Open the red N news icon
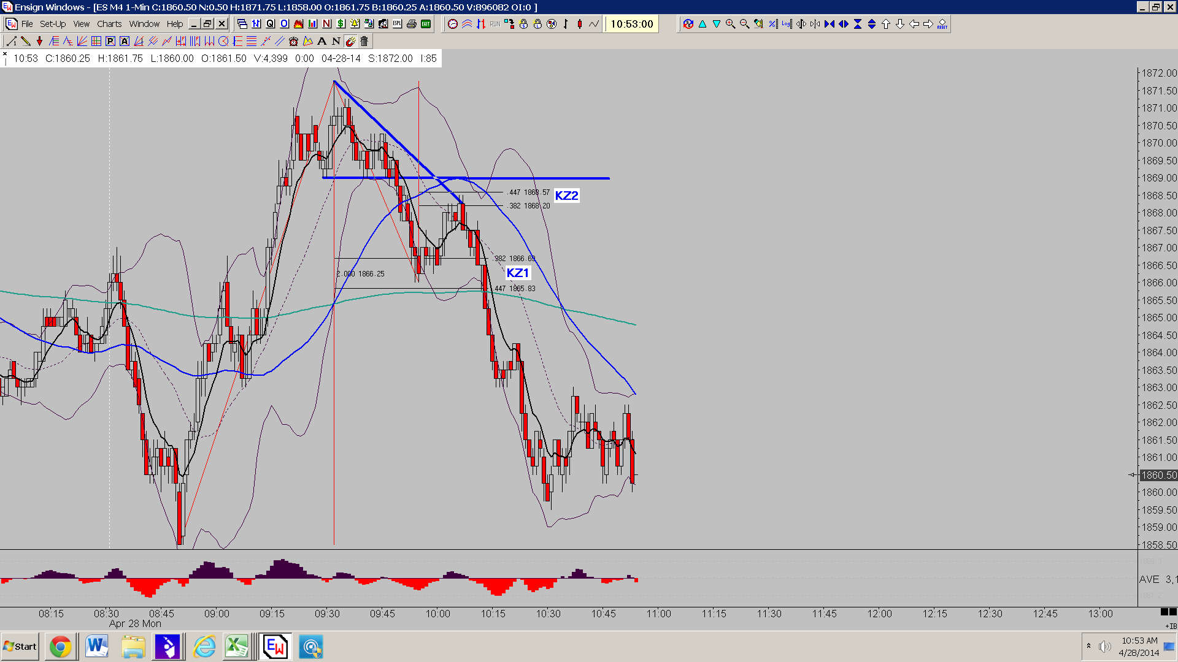This screenshot has width=1178, height=662. pyautogui.click(x=326, y=24)
